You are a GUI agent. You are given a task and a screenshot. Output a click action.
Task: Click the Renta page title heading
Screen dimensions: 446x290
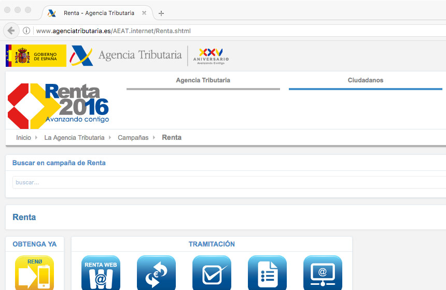click(x=24, y=218)
